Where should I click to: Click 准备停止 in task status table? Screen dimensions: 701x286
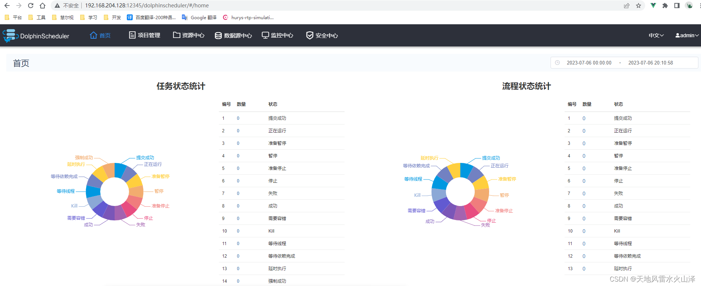coord(277,168)
